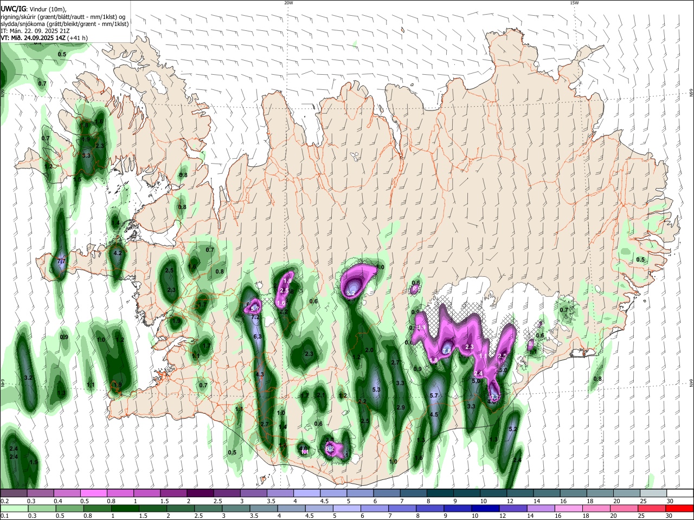
Task: Select the initial time 'IT: Mán. 22. 09. 2025 21Z'
Action: [x=35, y=31]
